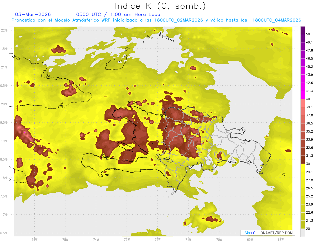Click the '41.3' color bar label
The height and width of the screenshot is (243, 315).
[309, 91]
